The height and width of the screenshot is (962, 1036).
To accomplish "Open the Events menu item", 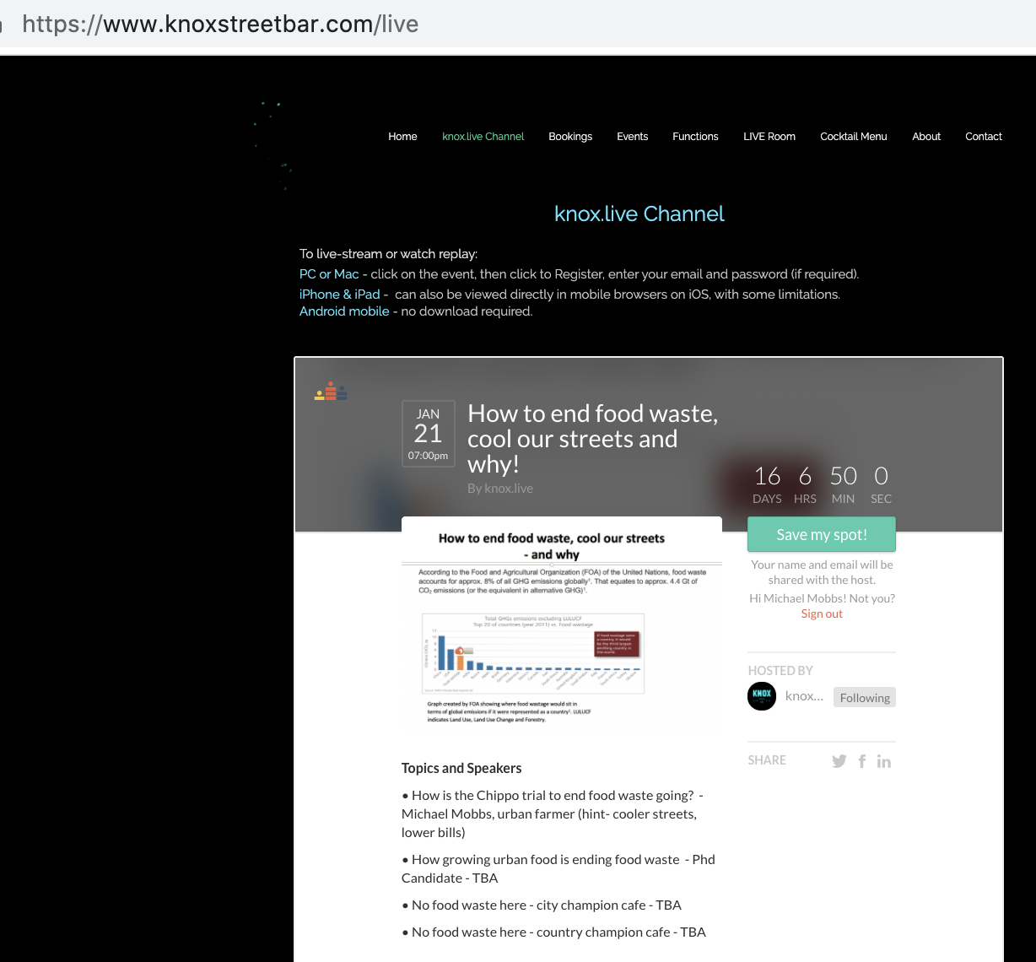I will point(633,137).
